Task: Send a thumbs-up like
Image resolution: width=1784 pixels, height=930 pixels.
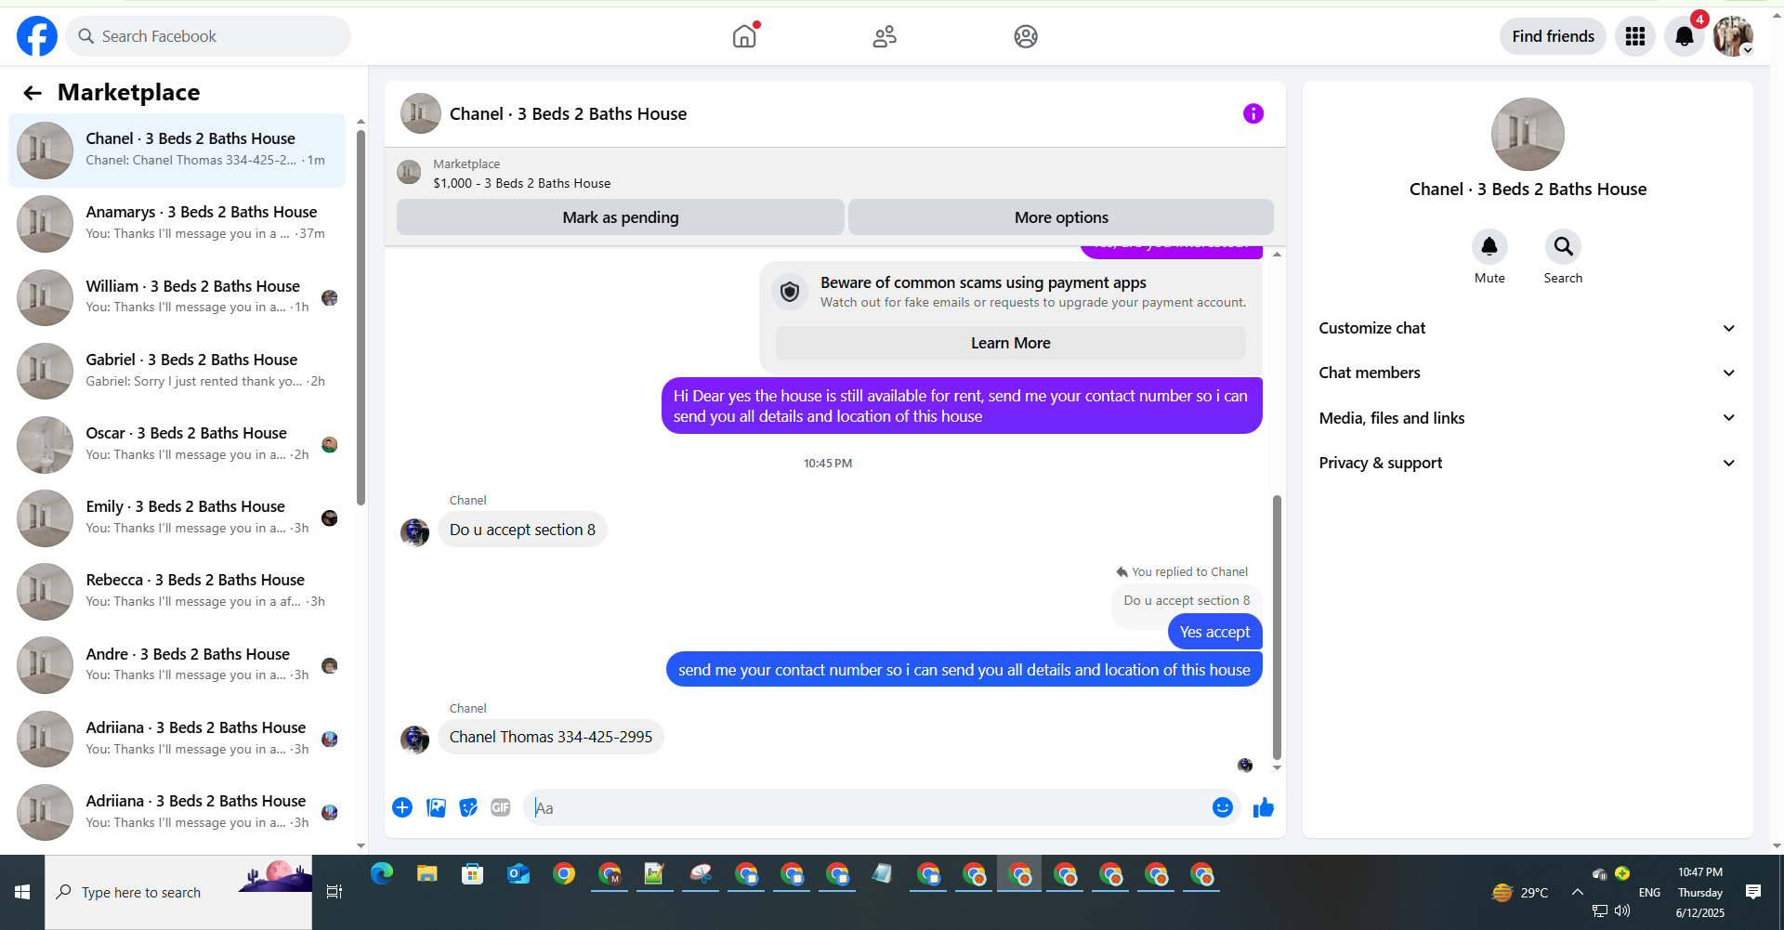Action: coord(1264,807)
